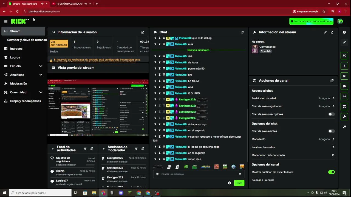
Task: Open File Explorer from the taskbar
Action: [94, 193]
